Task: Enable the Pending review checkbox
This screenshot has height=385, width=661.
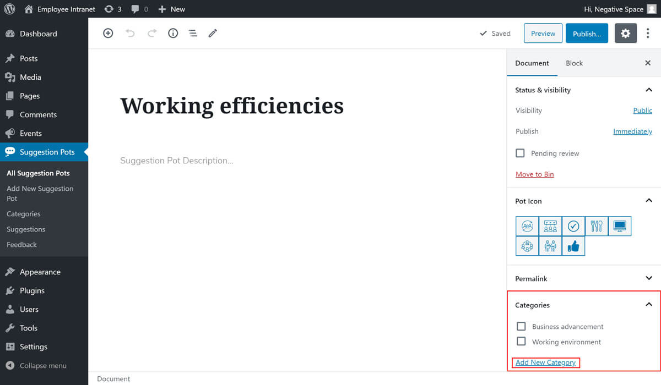Action: [x=520, y=153]
